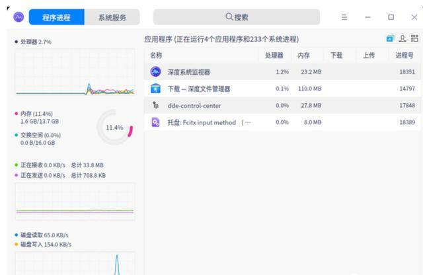Click process ID 18351
Screen dimensions: 423x275
pyautogui.click(x=407, y=72)
